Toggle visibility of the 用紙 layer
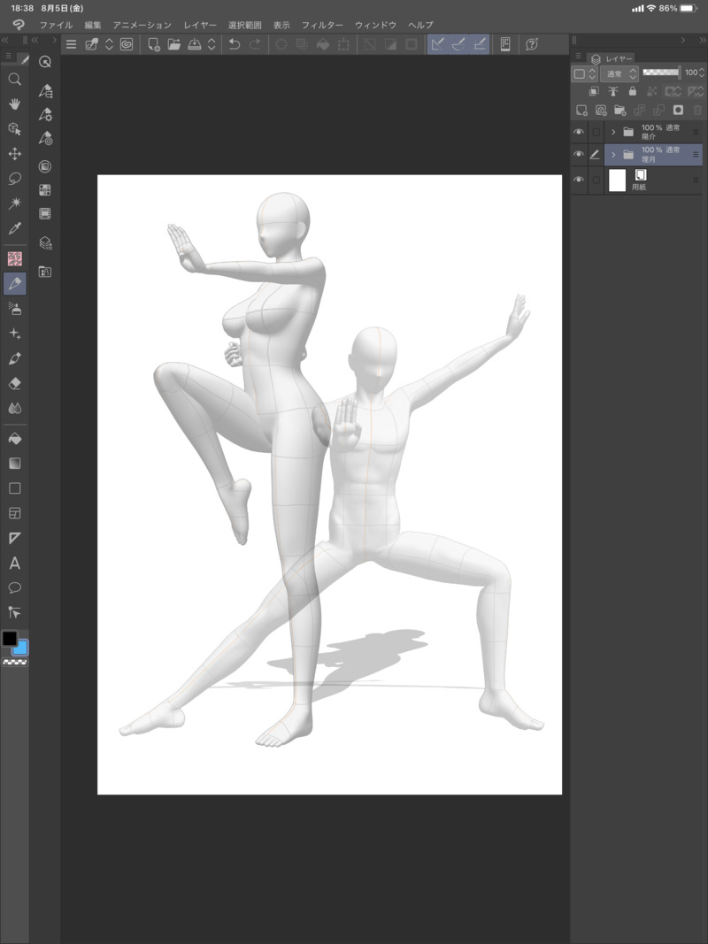 [579, 180]
